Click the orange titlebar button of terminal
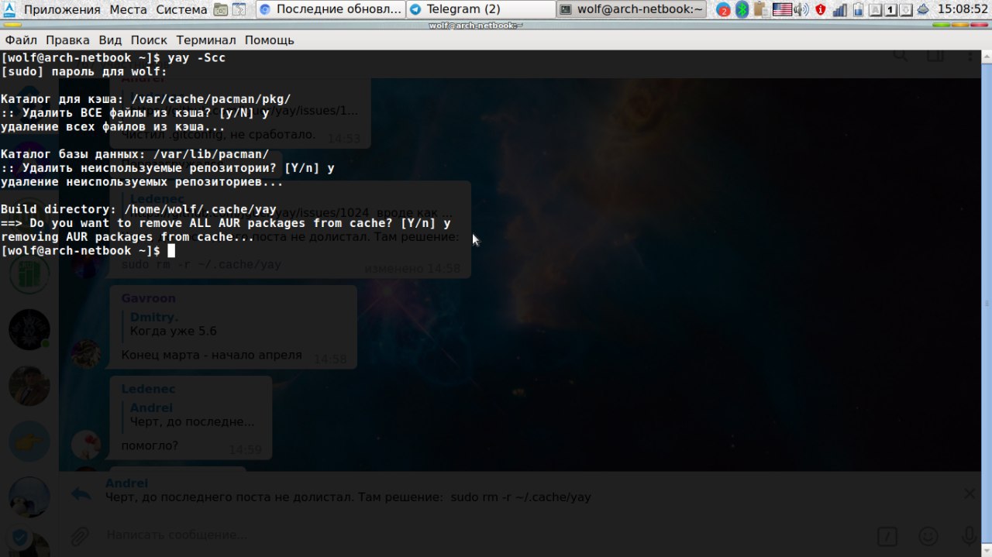 coord(960,25)
